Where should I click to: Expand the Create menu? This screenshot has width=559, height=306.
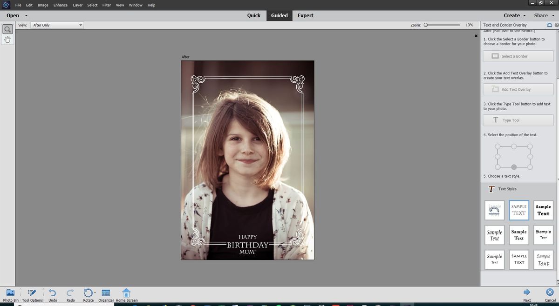(x=513, y=15)
